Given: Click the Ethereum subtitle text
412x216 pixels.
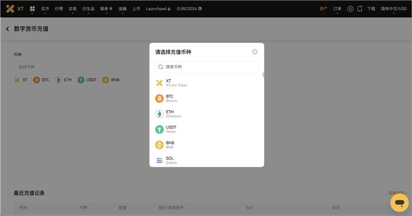Looking at the screenshot, I should (x=174, y=116).
